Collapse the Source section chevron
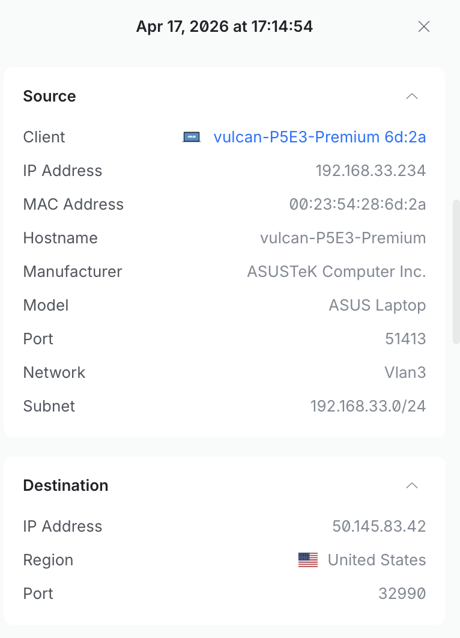Viewport: 460px width, 638px height. 412,96
